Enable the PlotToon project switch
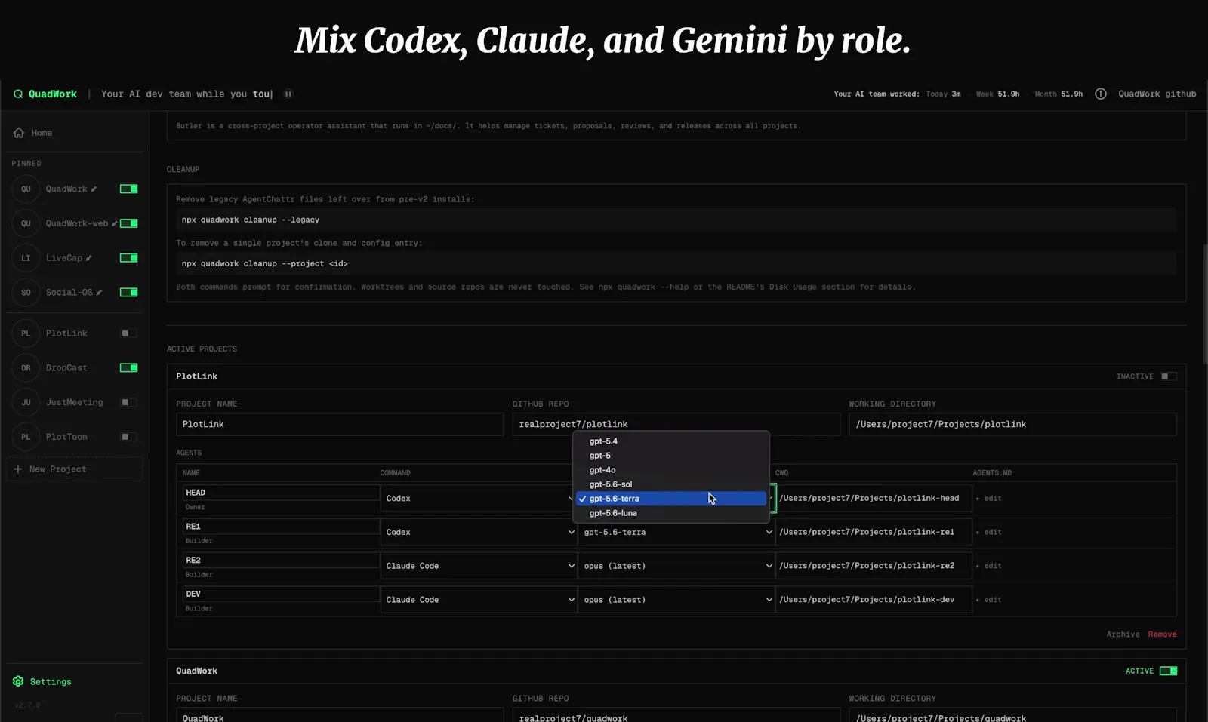This screenshot has width=1208, height=722. (x=129, y=436)
